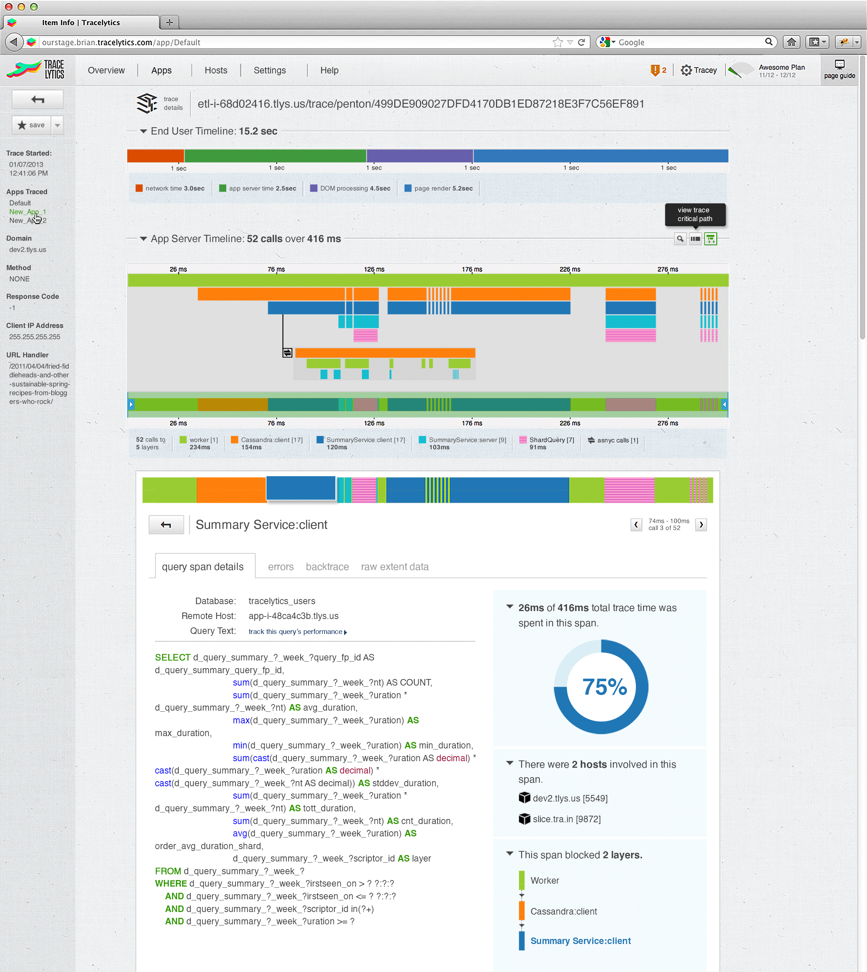This screenshot has height=972, width=867.
Task: Click the span details back arrow button
Action: [166, 525]
